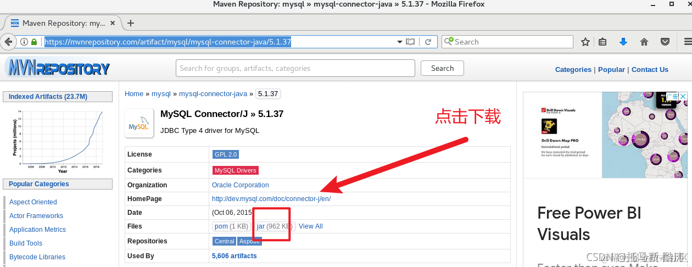This screenshot has height=267, width=692.
Task: Open the Categories header link
Action: [x=573, y=69]
